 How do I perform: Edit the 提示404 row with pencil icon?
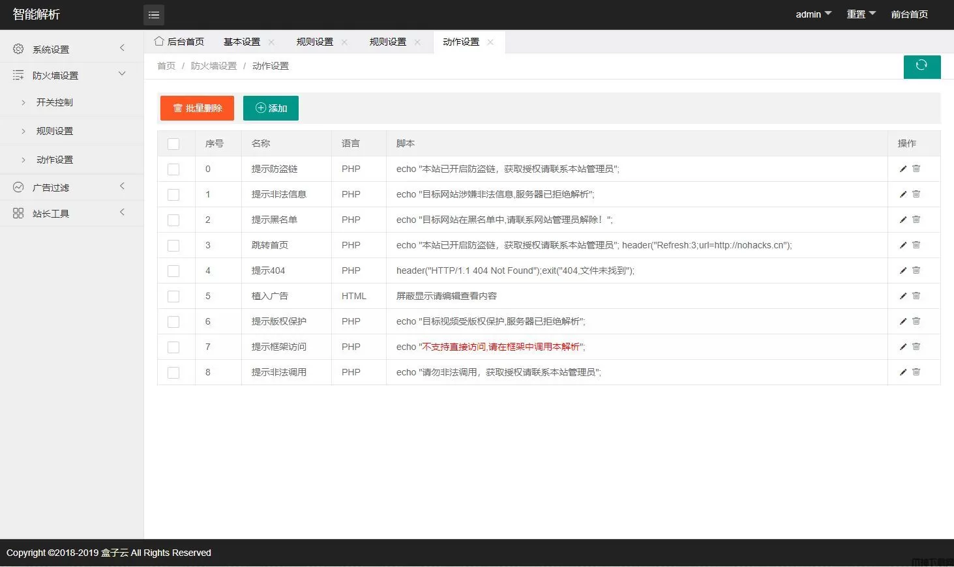903,270
